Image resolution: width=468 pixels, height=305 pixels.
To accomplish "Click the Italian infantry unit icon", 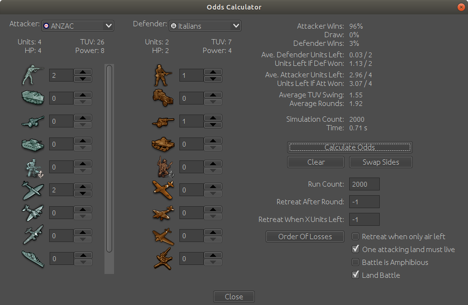I will (x=163, y=75).
